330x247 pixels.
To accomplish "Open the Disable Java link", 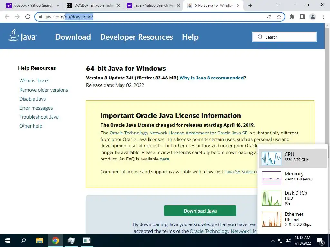I will point(33,99).
